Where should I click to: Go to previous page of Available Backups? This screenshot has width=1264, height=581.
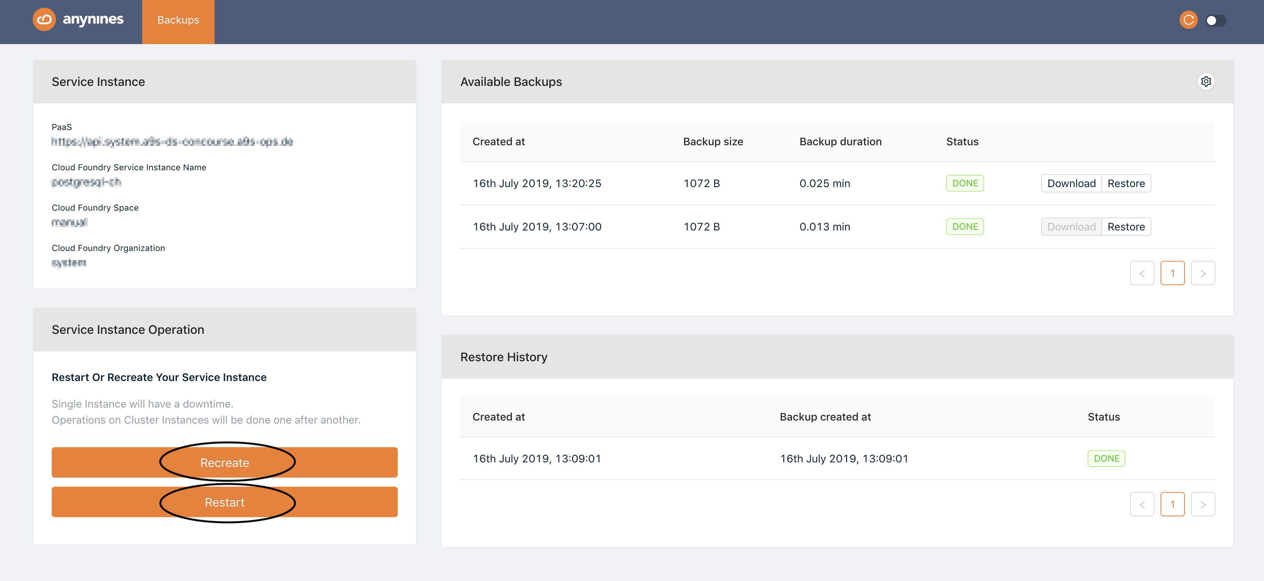point(1142,273)
